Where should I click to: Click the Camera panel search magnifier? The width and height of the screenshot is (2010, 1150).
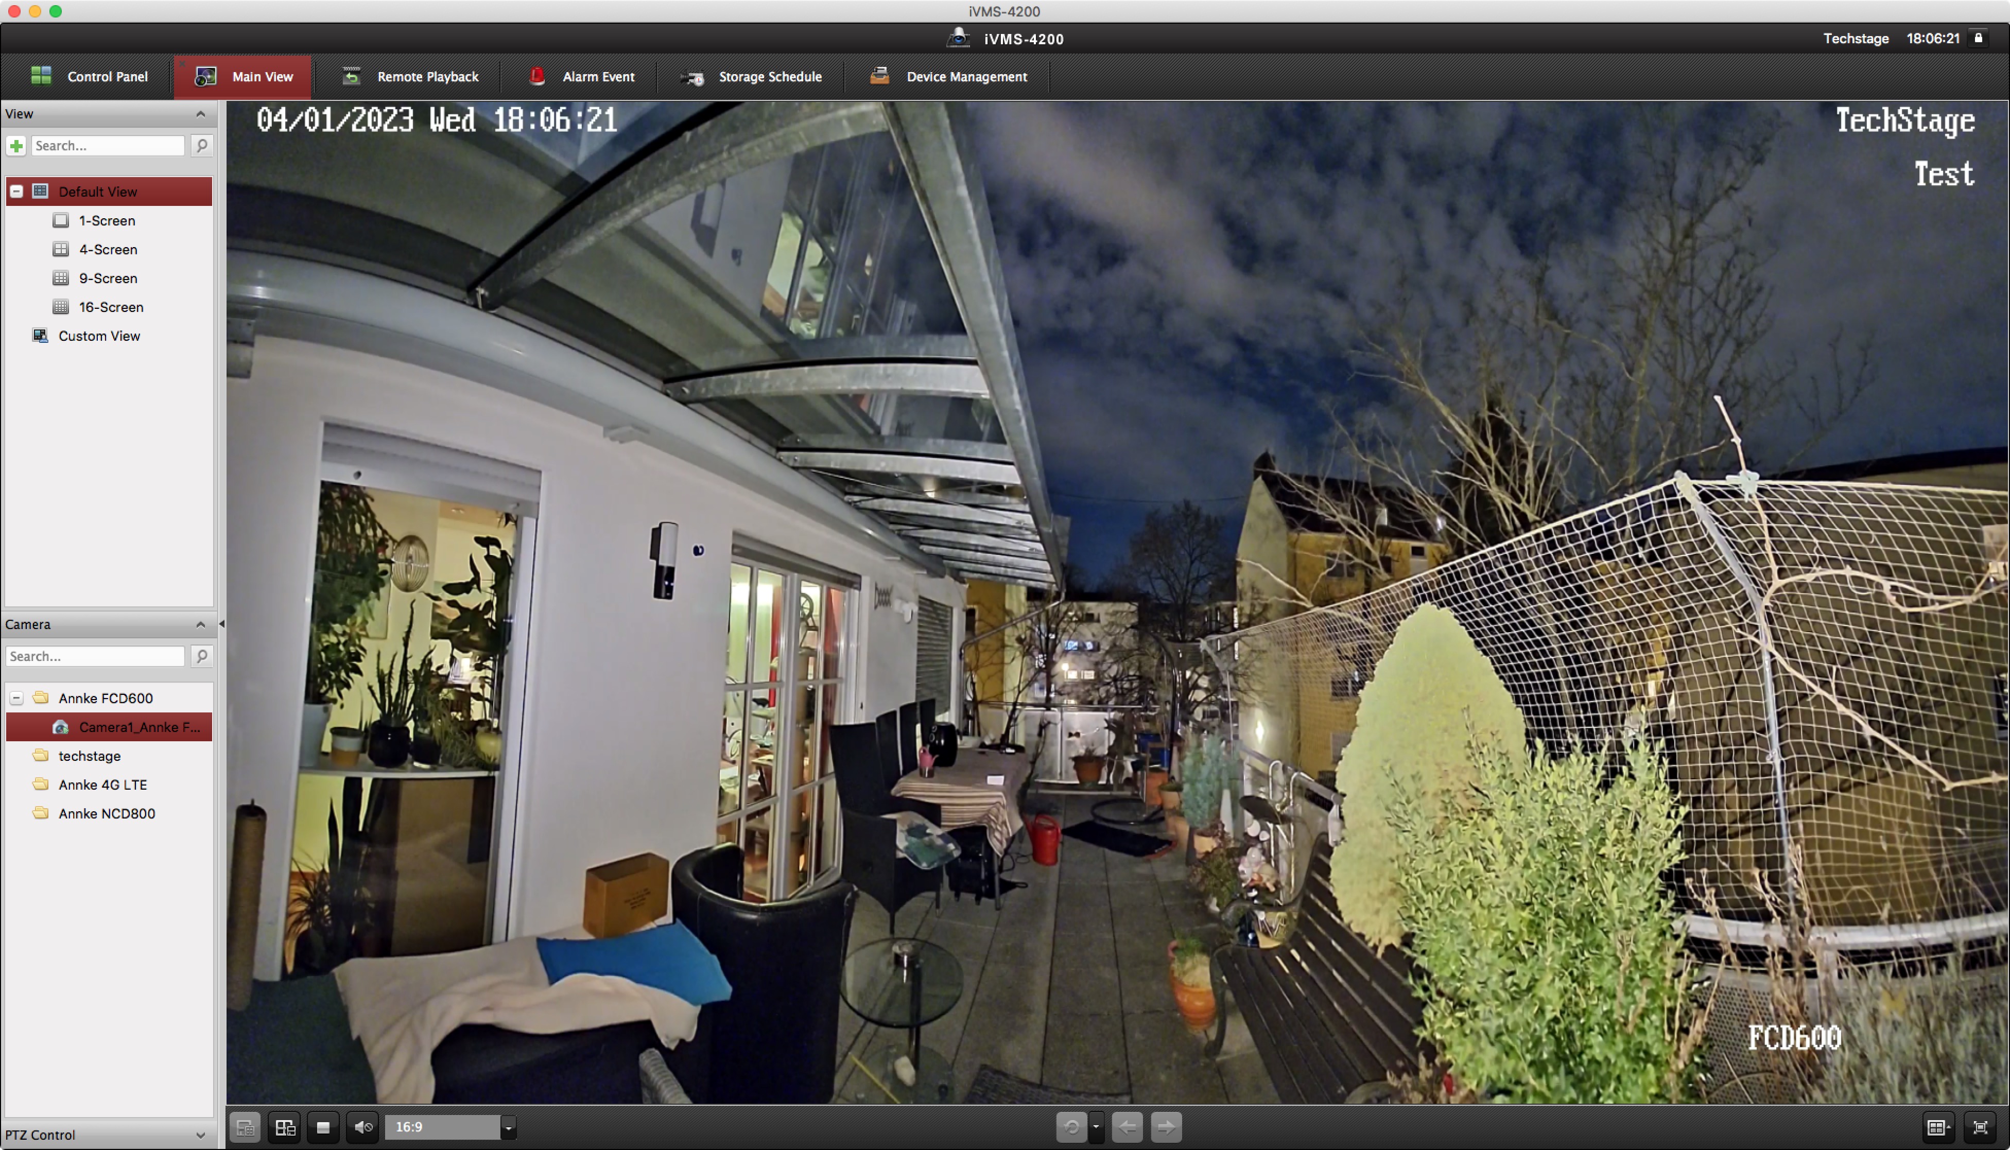[201, 656]
